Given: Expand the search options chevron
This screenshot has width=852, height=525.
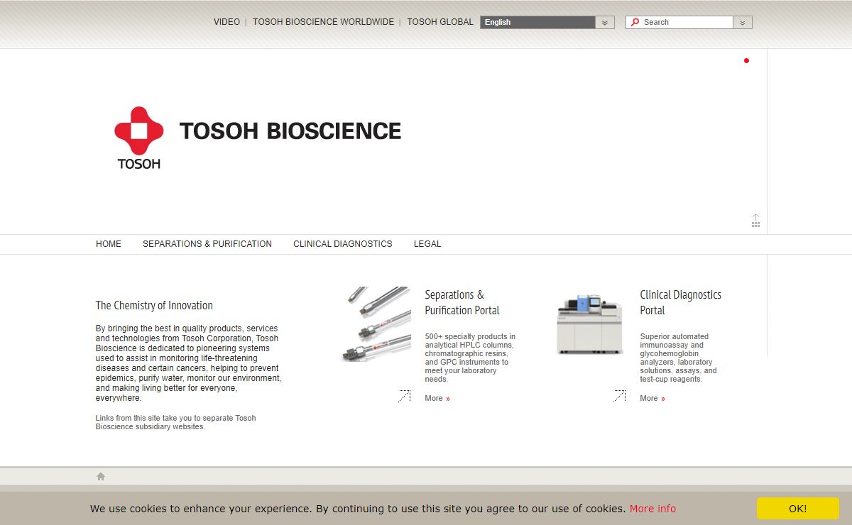Looking at the screenshot, I should [x=743, y=23].
